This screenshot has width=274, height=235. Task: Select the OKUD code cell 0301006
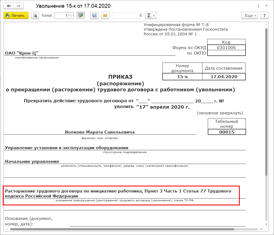(x=226, y=48)
